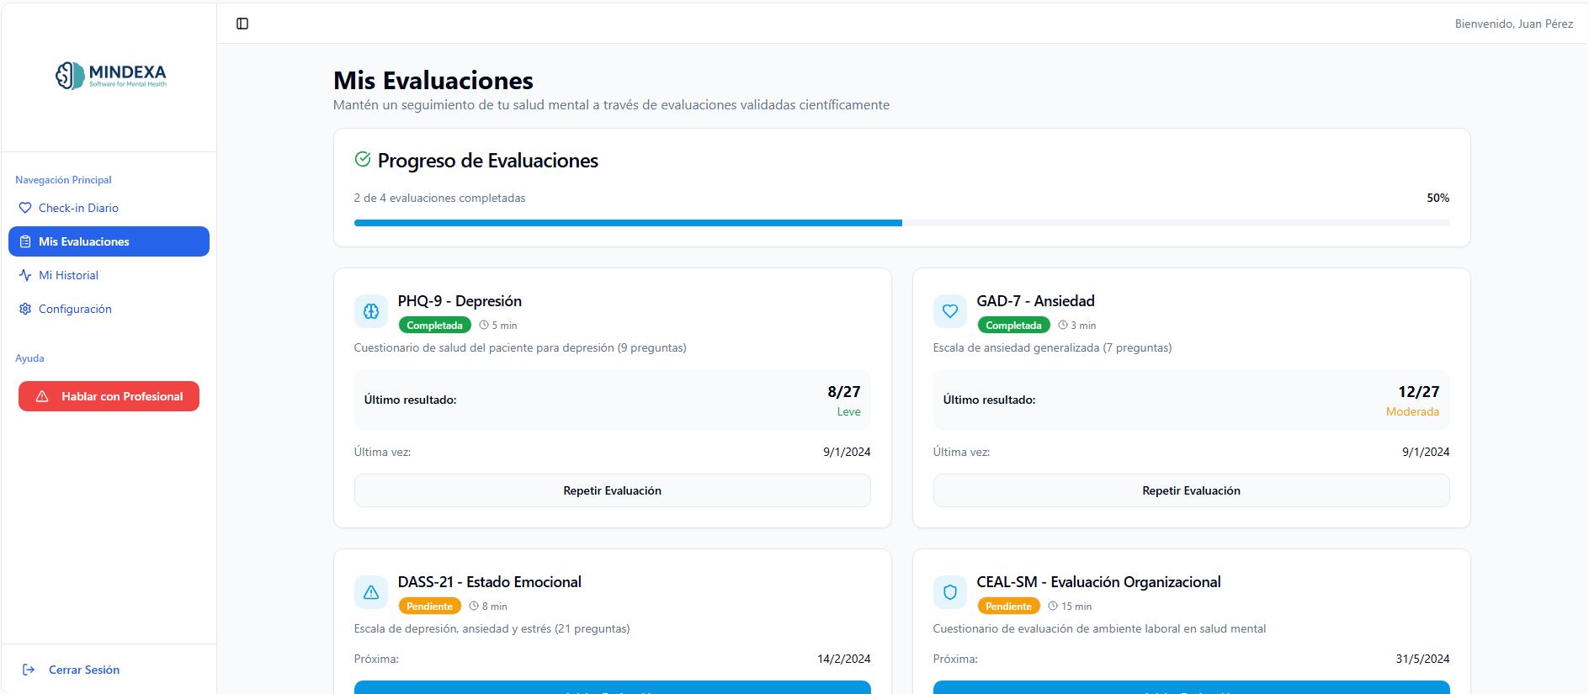Click the Mis Evaluaciones page heading

pos(433,81)
